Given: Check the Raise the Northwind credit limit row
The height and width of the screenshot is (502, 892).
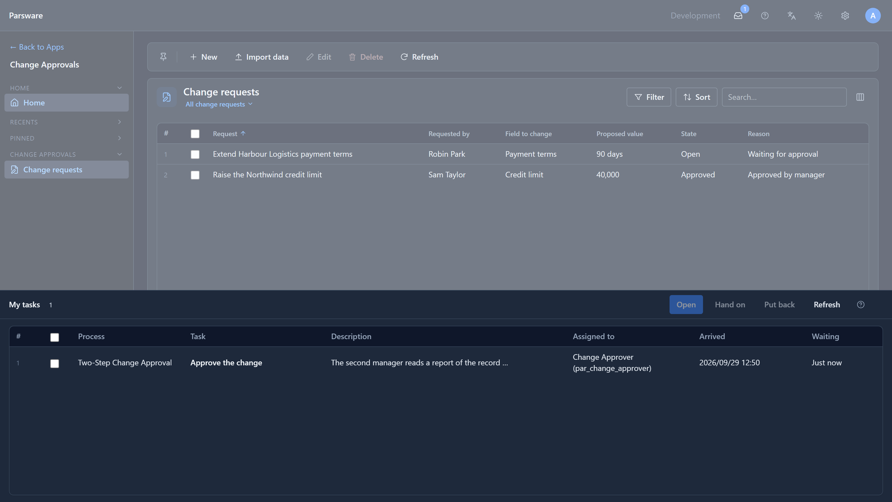Looking at the screenshot, I should pos(195,175).
